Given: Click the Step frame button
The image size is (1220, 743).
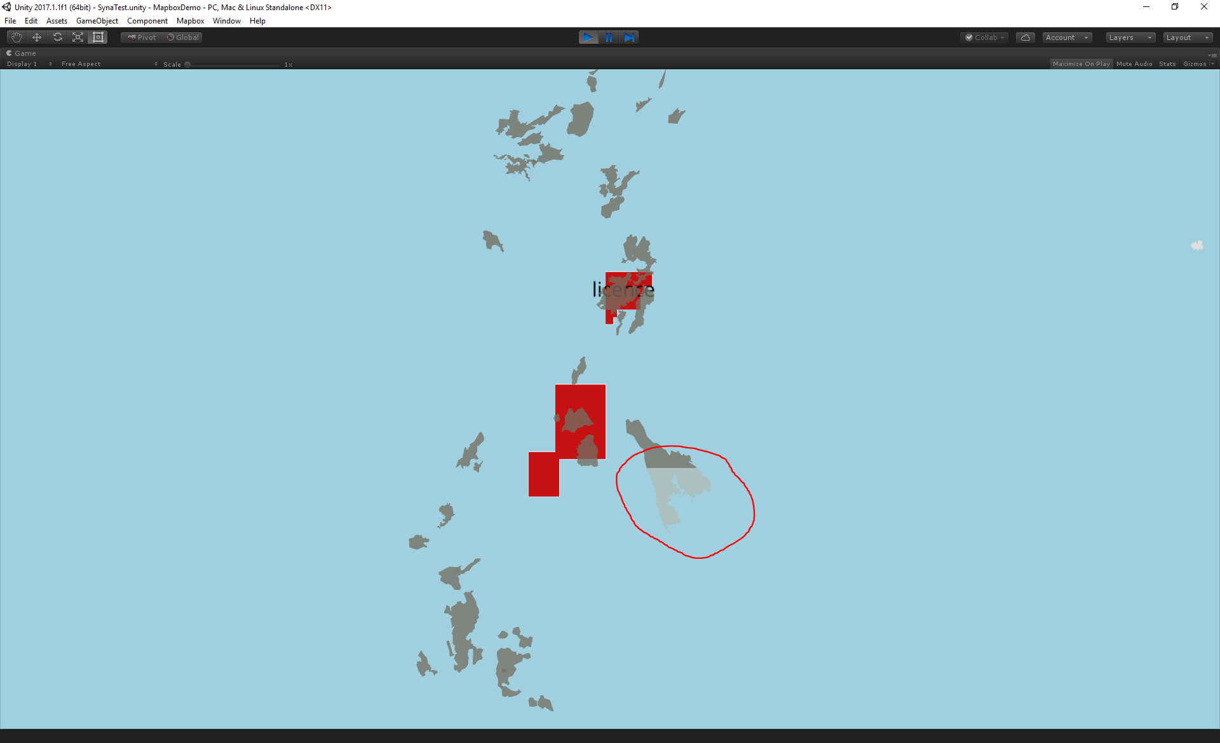Looking at the screenshot, I should [x=629, y=37].
